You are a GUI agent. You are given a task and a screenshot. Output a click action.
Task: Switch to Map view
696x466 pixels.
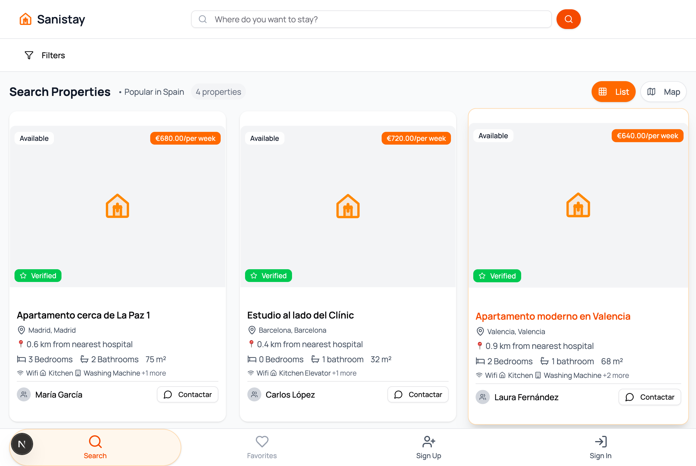point(663,92)
